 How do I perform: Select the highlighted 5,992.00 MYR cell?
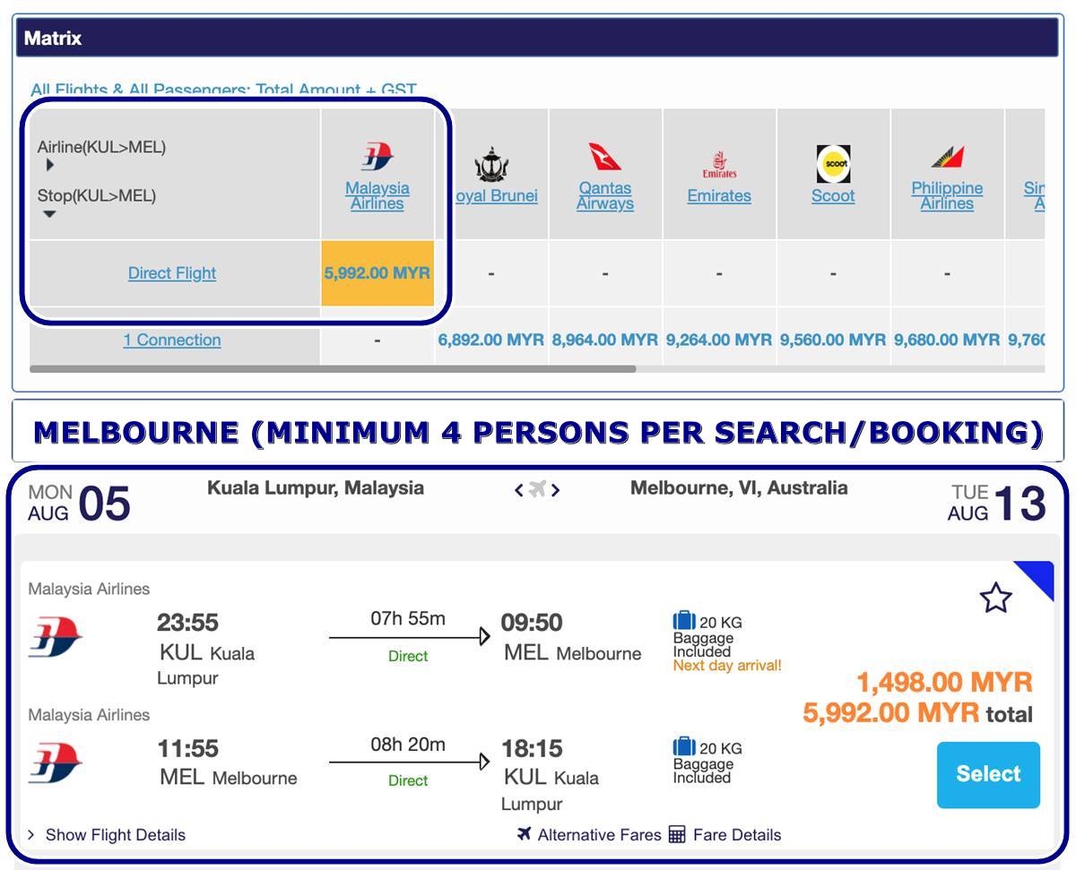[x=377, y=273]
